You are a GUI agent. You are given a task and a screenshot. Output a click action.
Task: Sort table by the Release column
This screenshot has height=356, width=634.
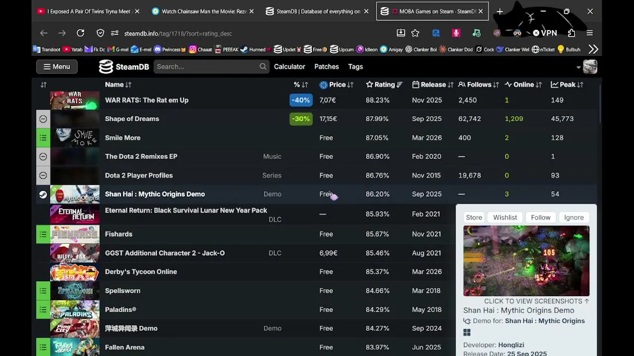[x=433, y=85]
